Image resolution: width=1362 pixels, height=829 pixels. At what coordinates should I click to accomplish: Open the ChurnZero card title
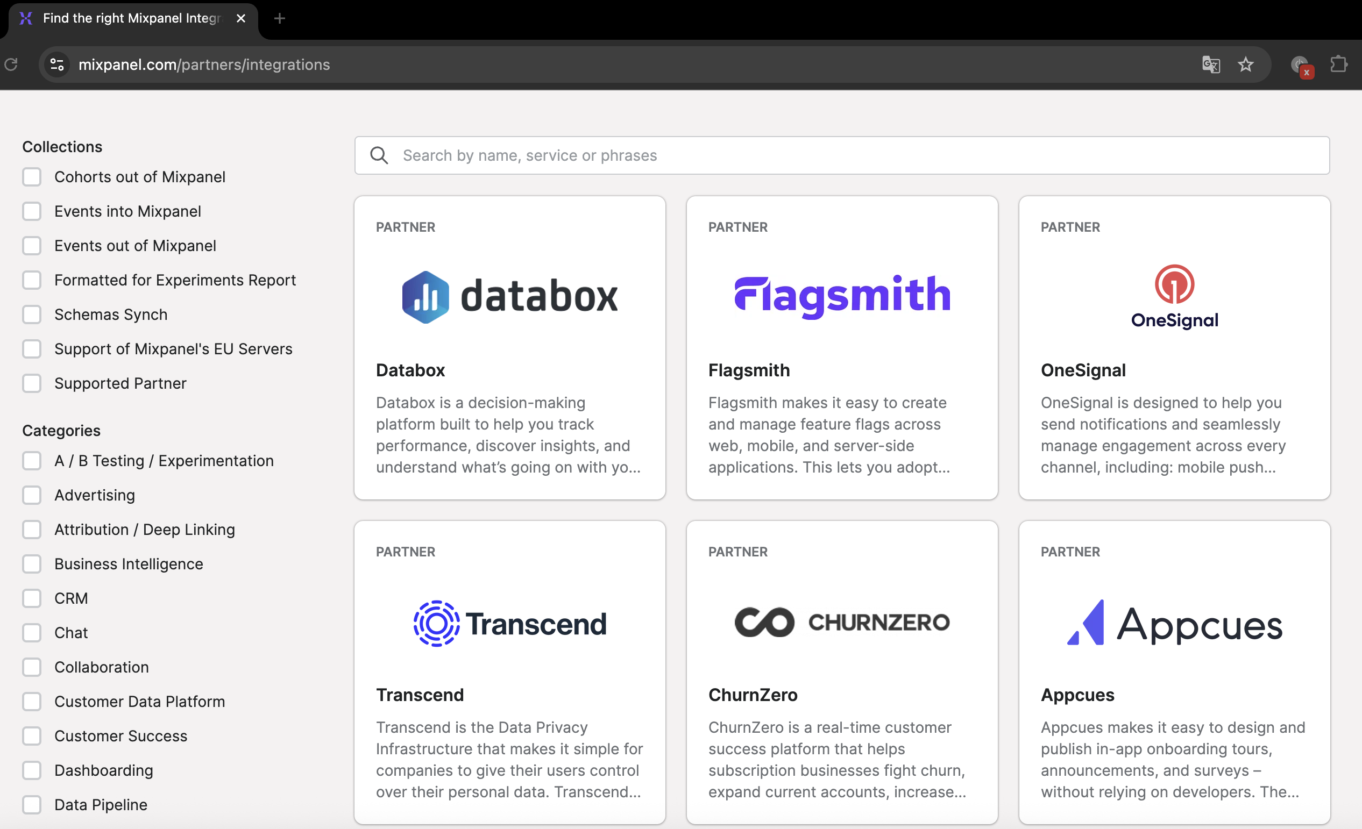[x=753, y=695]
